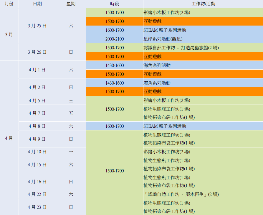
Task: Click the 4 月 15 日 date cell
Action: [37, 164]
